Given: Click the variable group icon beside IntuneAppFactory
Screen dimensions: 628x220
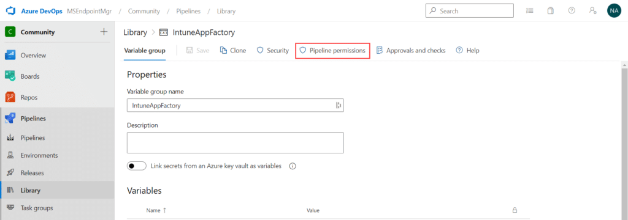Looking at the screenshot, I should [x=163, y=32].
